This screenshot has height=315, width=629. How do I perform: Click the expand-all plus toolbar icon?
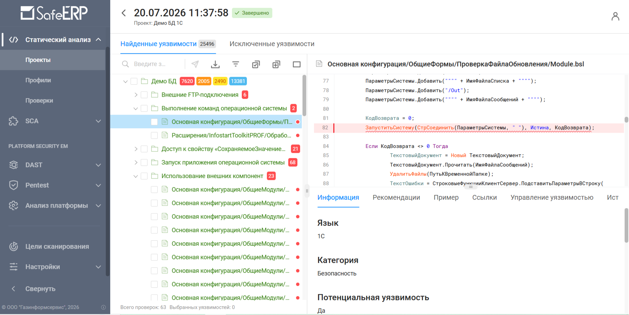(276, 64)
